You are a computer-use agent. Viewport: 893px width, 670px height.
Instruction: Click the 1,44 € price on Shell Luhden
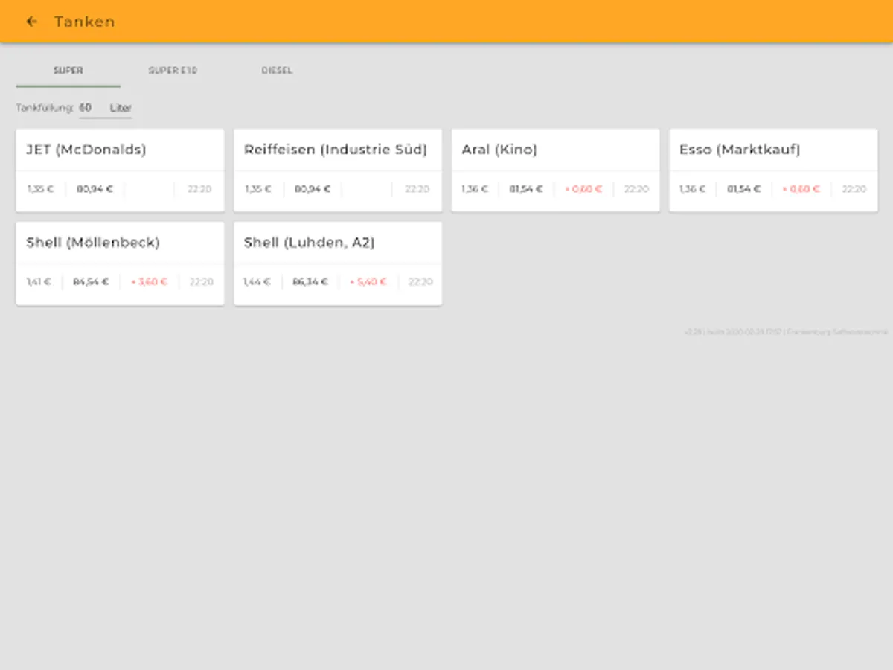point(257,282)
